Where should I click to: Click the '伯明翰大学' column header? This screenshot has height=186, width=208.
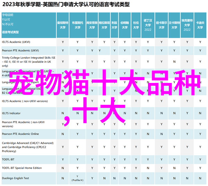(125, 25)
